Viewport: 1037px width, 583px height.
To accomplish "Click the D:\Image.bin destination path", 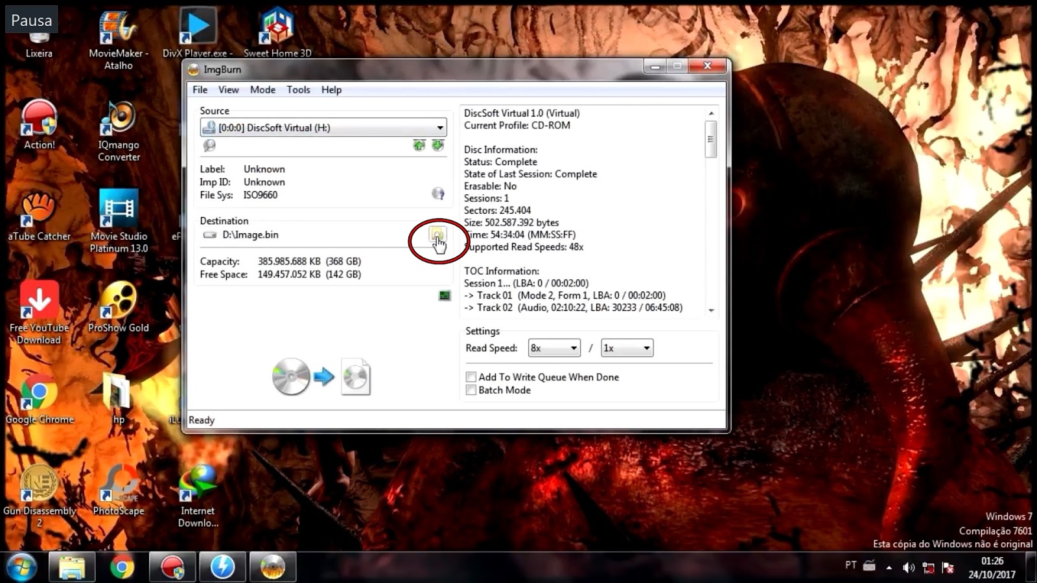I will tap(250, 234).
